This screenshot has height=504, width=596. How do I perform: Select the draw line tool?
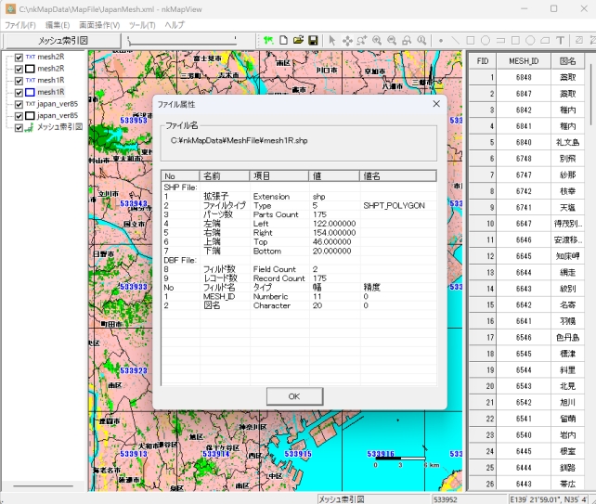tap(455, 41)
